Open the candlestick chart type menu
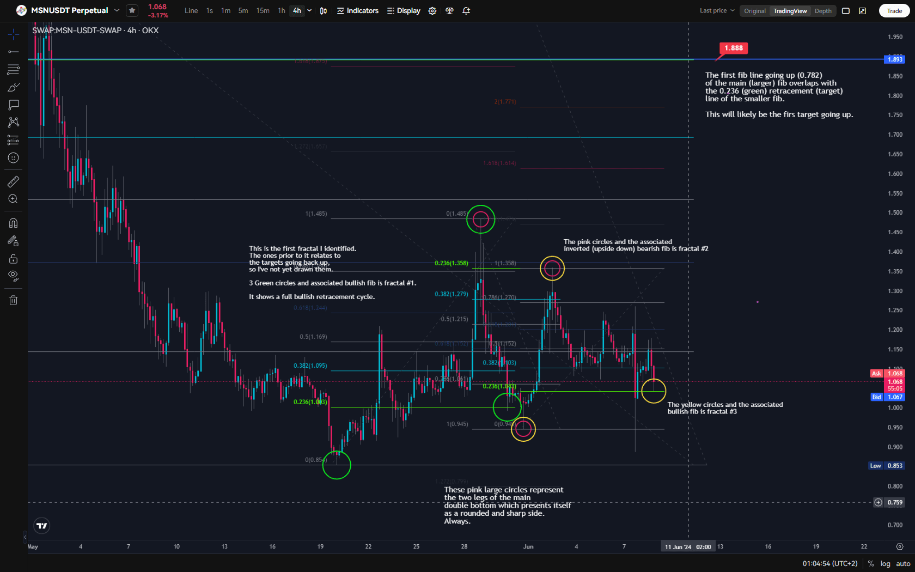Screen dimensions: 915x572 click(324, 10)
